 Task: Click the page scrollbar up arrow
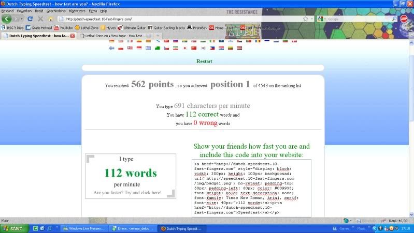(x=411, y=43)
